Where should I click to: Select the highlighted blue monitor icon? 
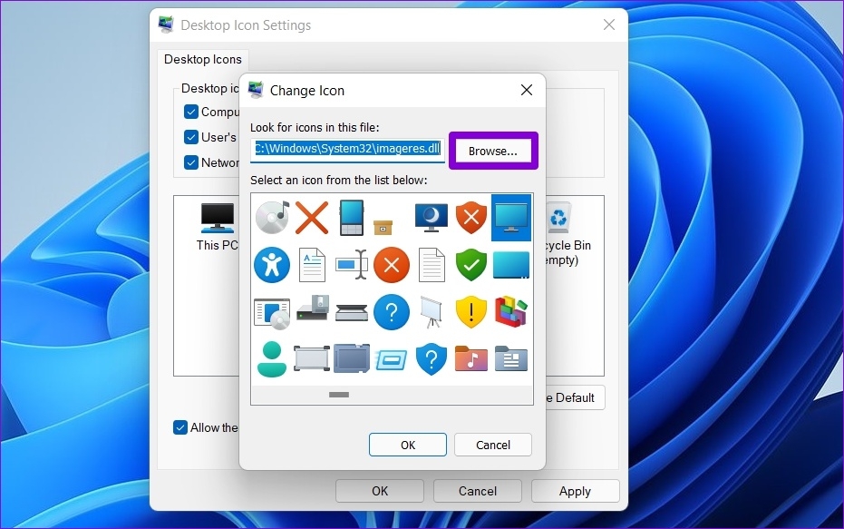point(510,218)
